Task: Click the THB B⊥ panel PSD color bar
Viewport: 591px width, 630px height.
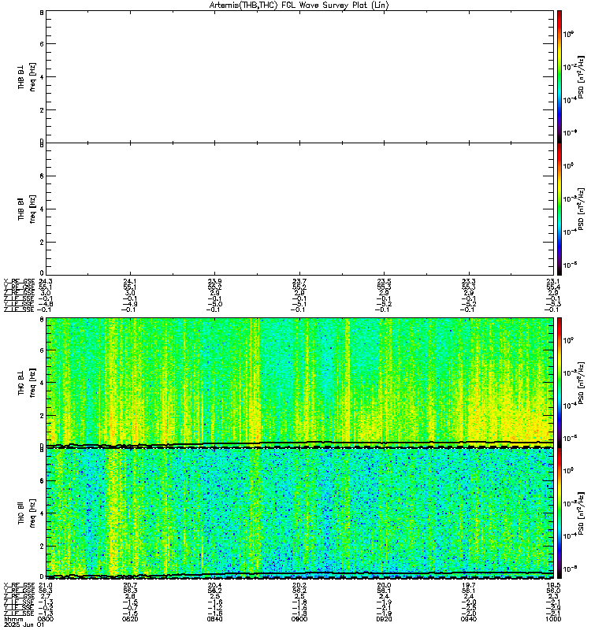Action: click(x=559, y=76)
